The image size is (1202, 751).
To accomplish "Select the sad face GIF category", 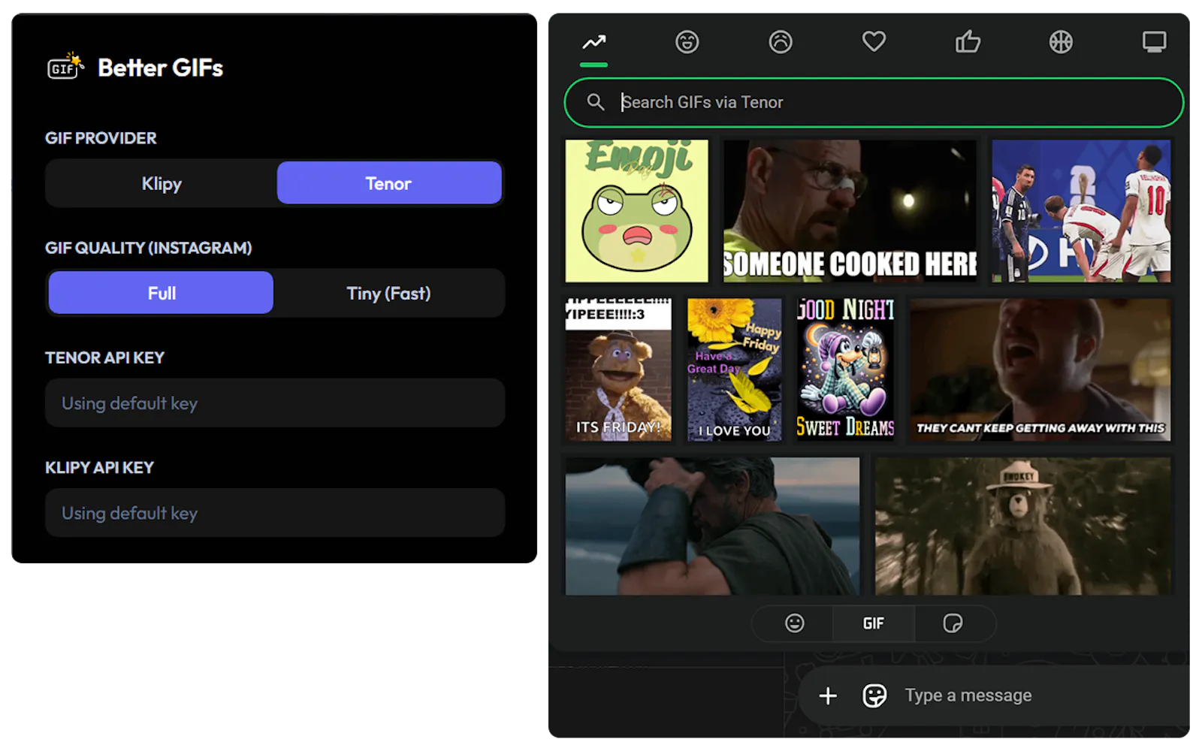I will pyautogui.click(x=781, y=42).
